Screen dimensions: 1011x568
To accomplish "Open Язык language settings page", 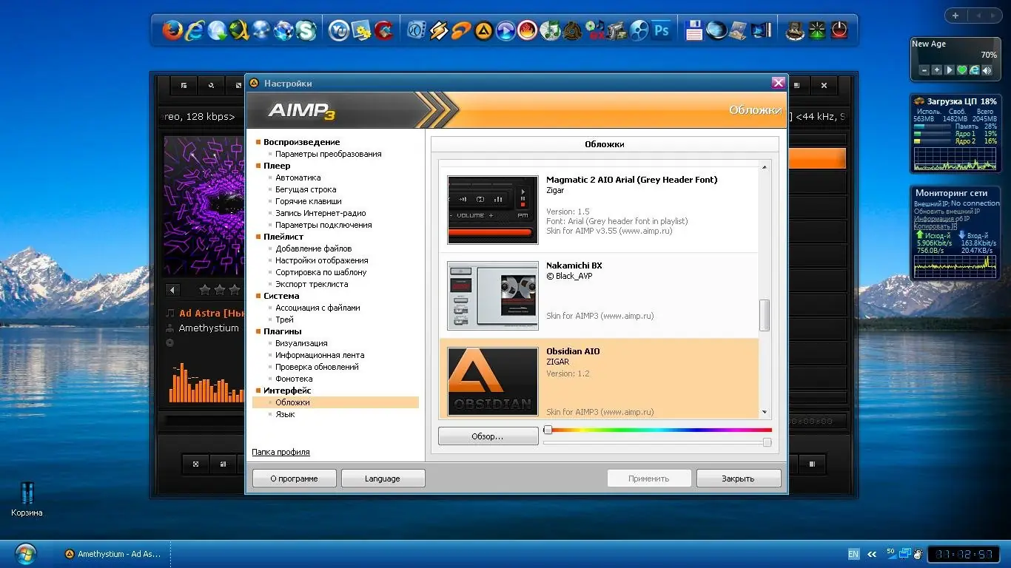I will pos(285,414).
